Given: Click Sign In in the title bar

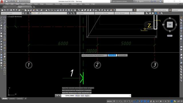Looking at the screenshot, I should pos(141,1).
